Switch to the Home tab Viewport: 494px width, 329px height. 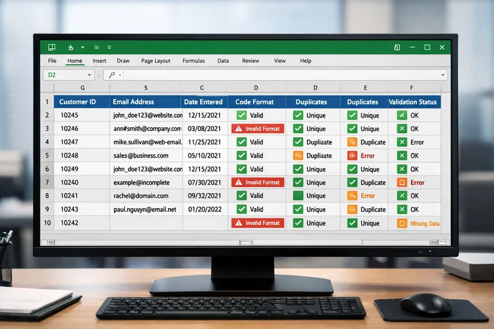click(75, 61)
